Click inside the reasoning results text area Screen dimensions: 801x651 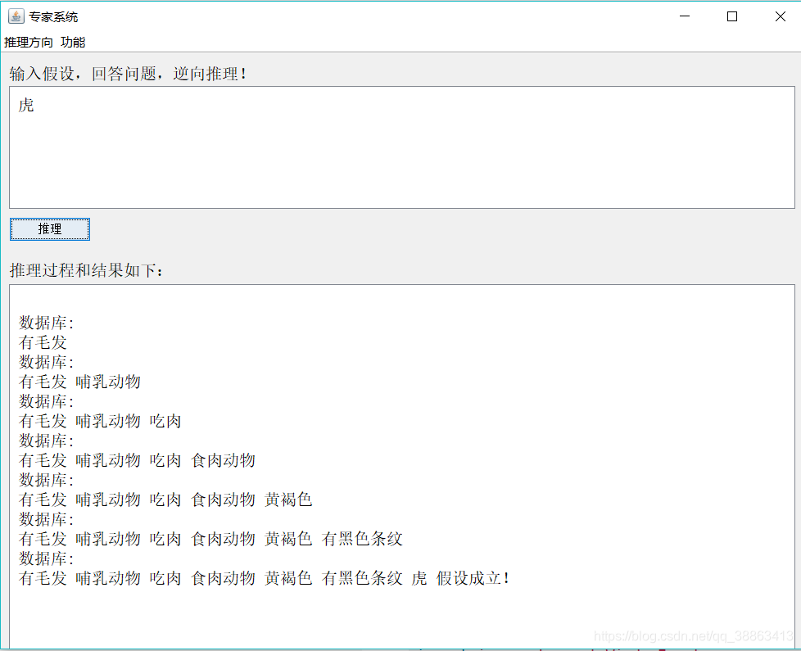402,466
